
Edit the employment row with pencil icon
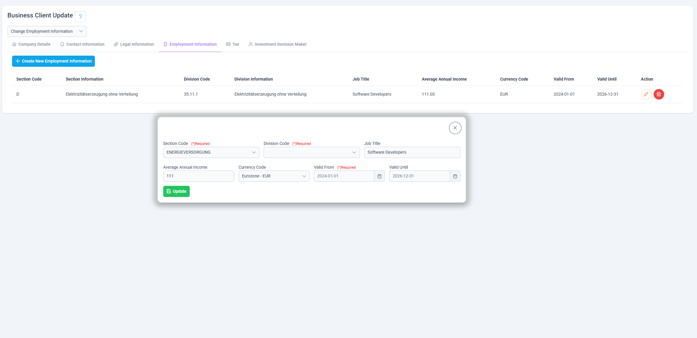click(x=646, y=94)
